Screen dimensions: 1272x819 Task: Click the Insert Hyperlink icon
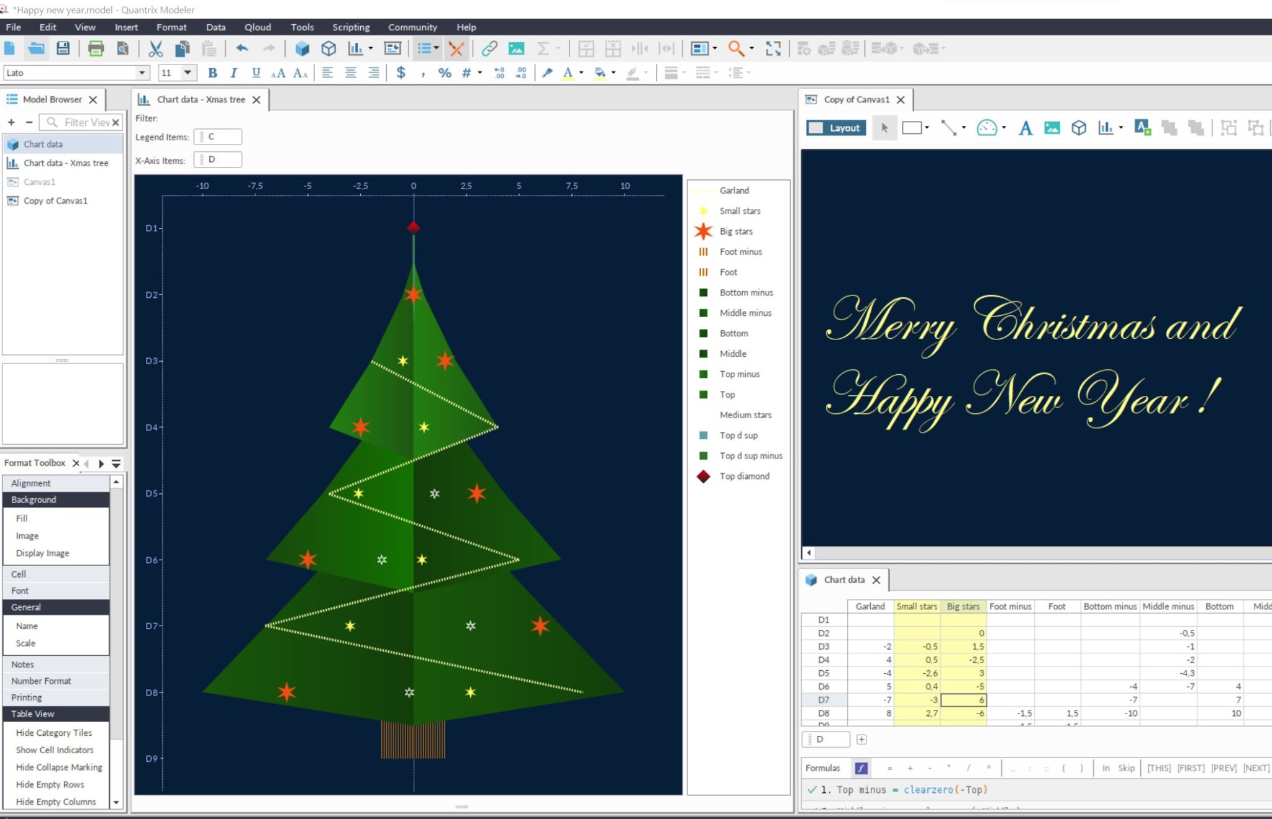[x=489, y=48]
